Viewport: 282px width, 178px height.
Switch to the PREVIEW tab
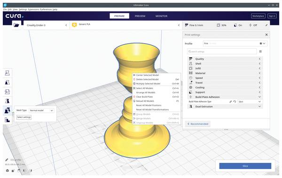pos(140,16)
